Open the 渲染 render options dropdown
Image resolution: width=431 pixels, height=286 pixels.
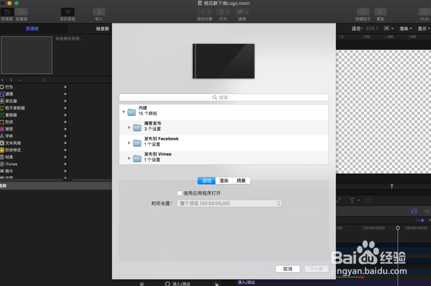pos(406,28)
